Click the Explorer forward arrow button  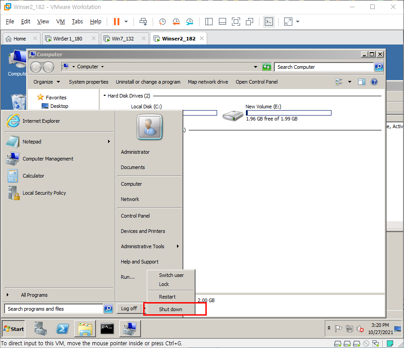[49, 67]
